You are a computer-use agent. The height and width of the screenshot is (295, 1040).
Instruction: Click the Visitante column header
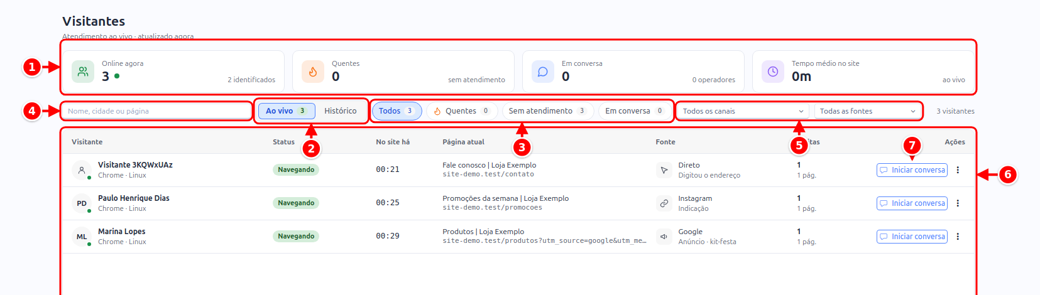coord(87,142)
